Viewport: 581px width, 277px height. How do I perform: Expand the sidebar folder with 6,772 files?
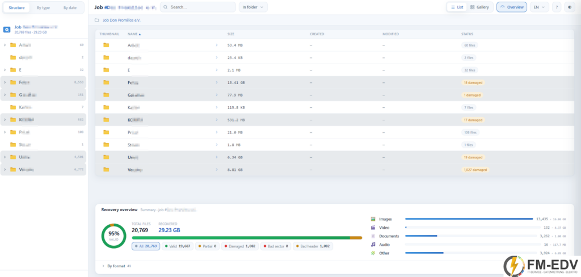pos(5,170)
